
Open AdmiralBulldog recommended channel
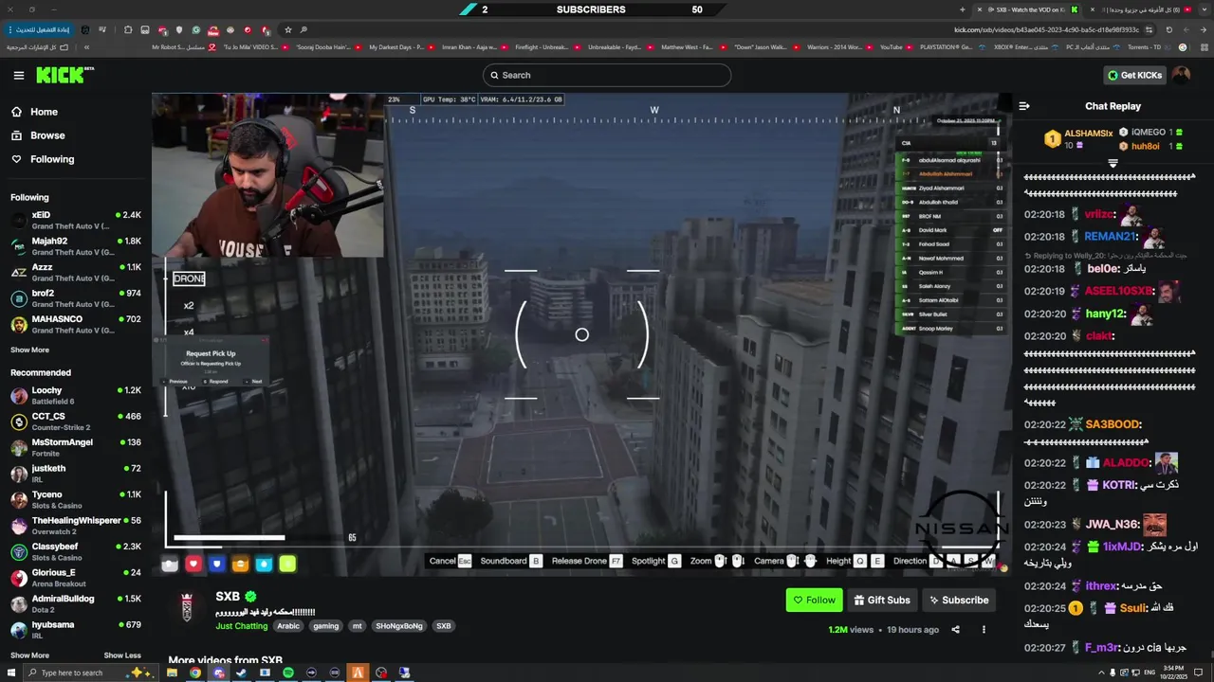pos(76,603)
